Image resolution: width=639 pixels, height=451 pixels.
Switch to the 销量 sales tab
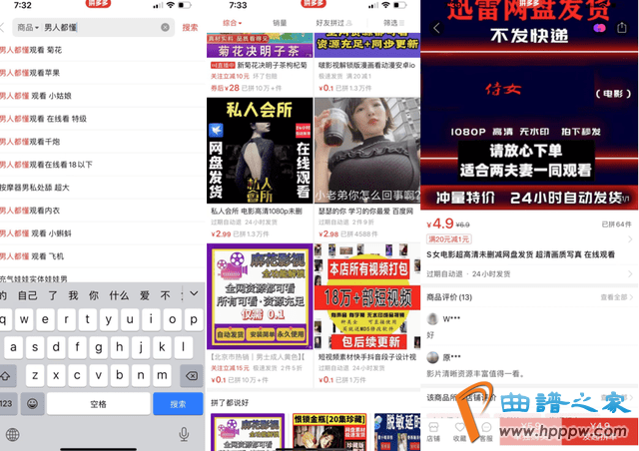click(280, 21)
